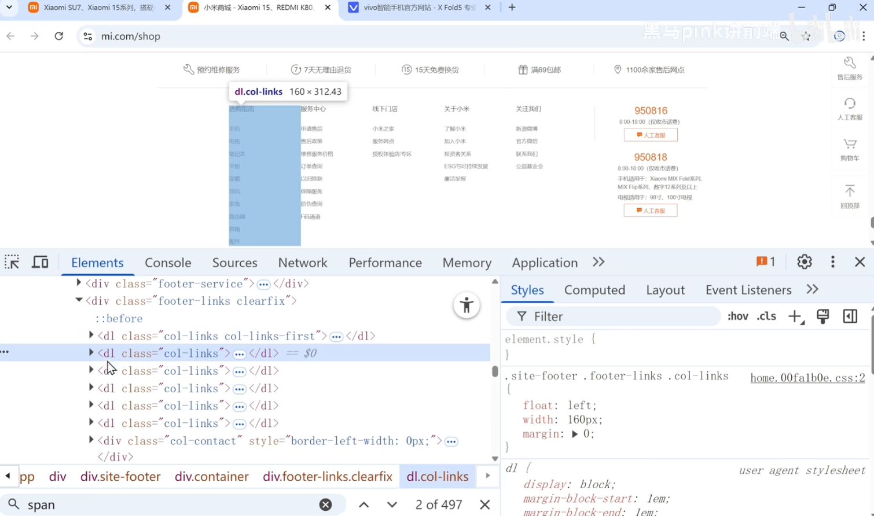Open the Performance tab

click(x=385, y=263)
